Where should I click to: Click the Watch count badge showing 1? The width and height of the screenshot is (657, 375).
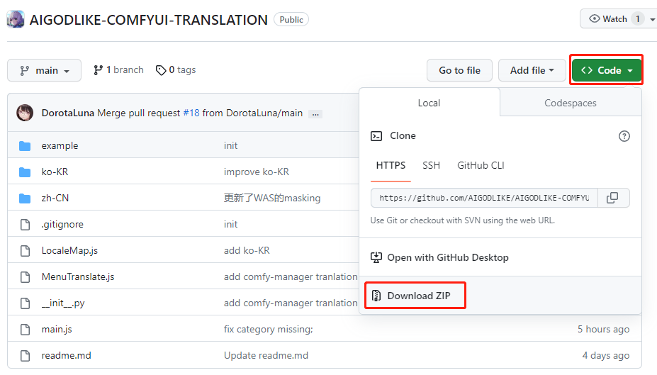pyautogui.click(x=638, y=19)
